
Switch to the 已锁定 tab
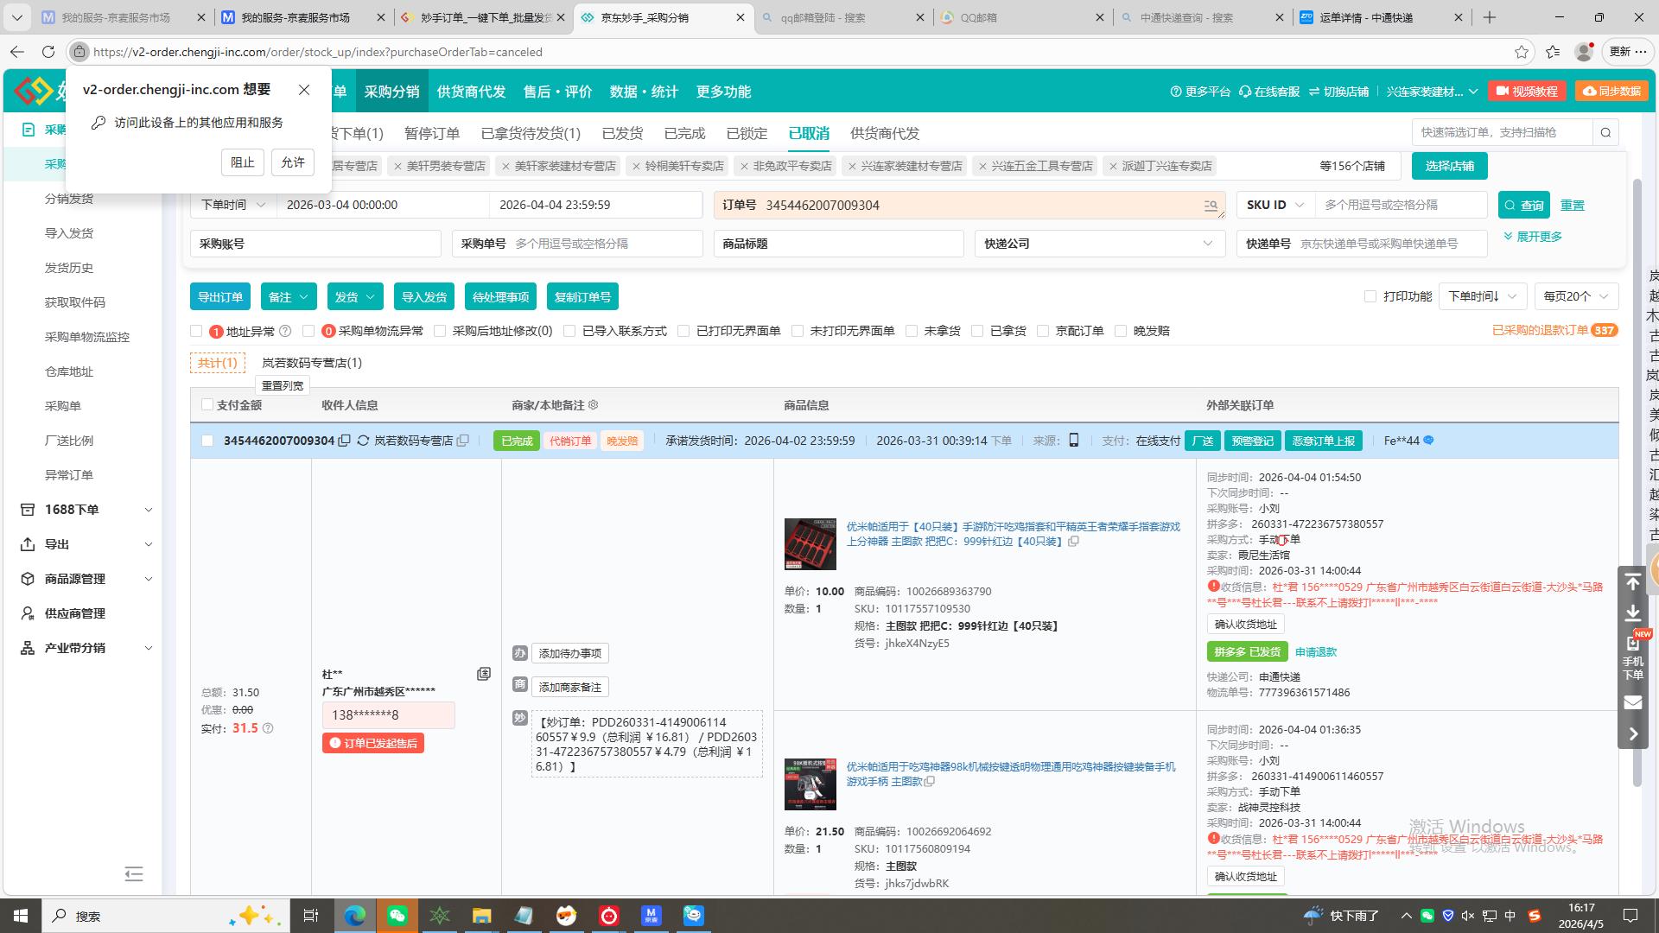pos(747,133)
